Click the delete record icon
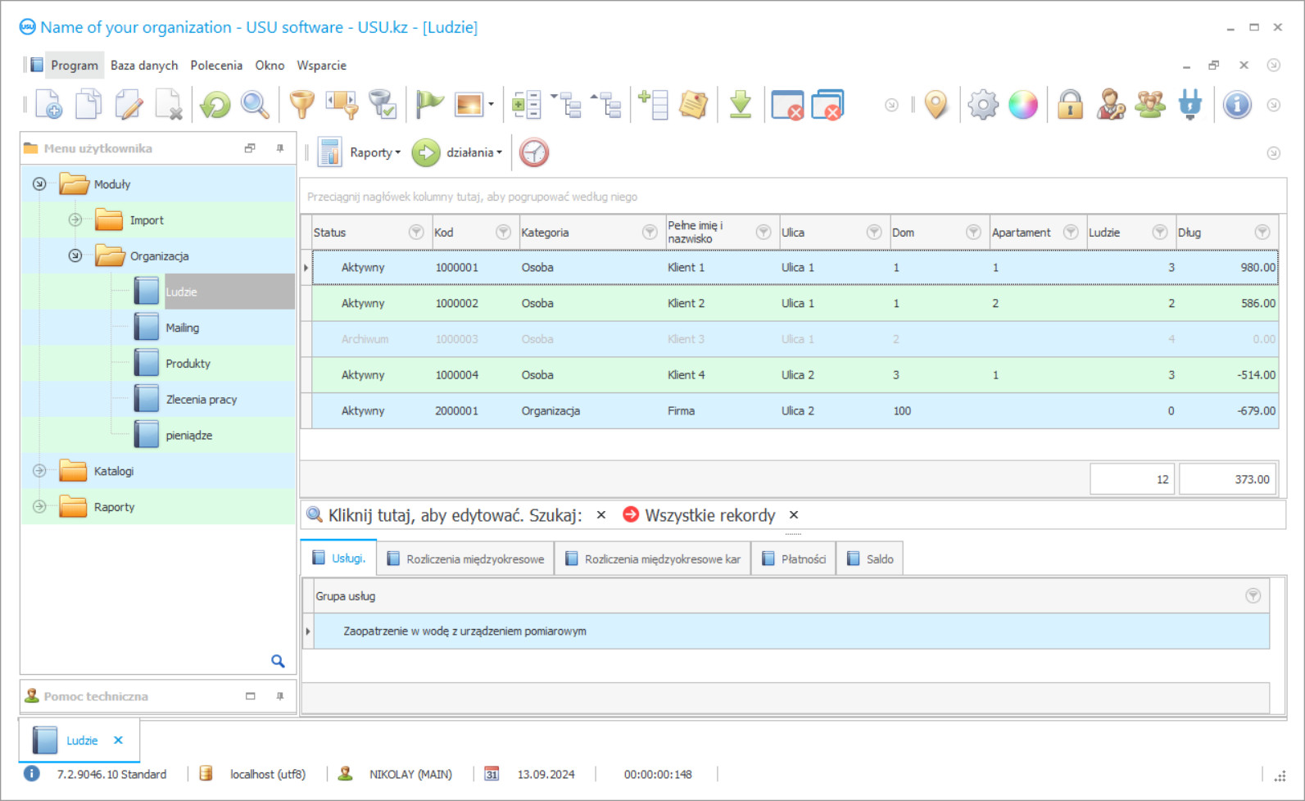Image resolution: width=1305 pixels, height=801 pixels. point(169,105)
